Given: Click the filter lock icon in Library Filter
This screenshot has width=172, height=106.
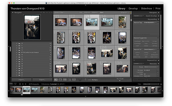Looking at the screenshot, I should 130,13.
